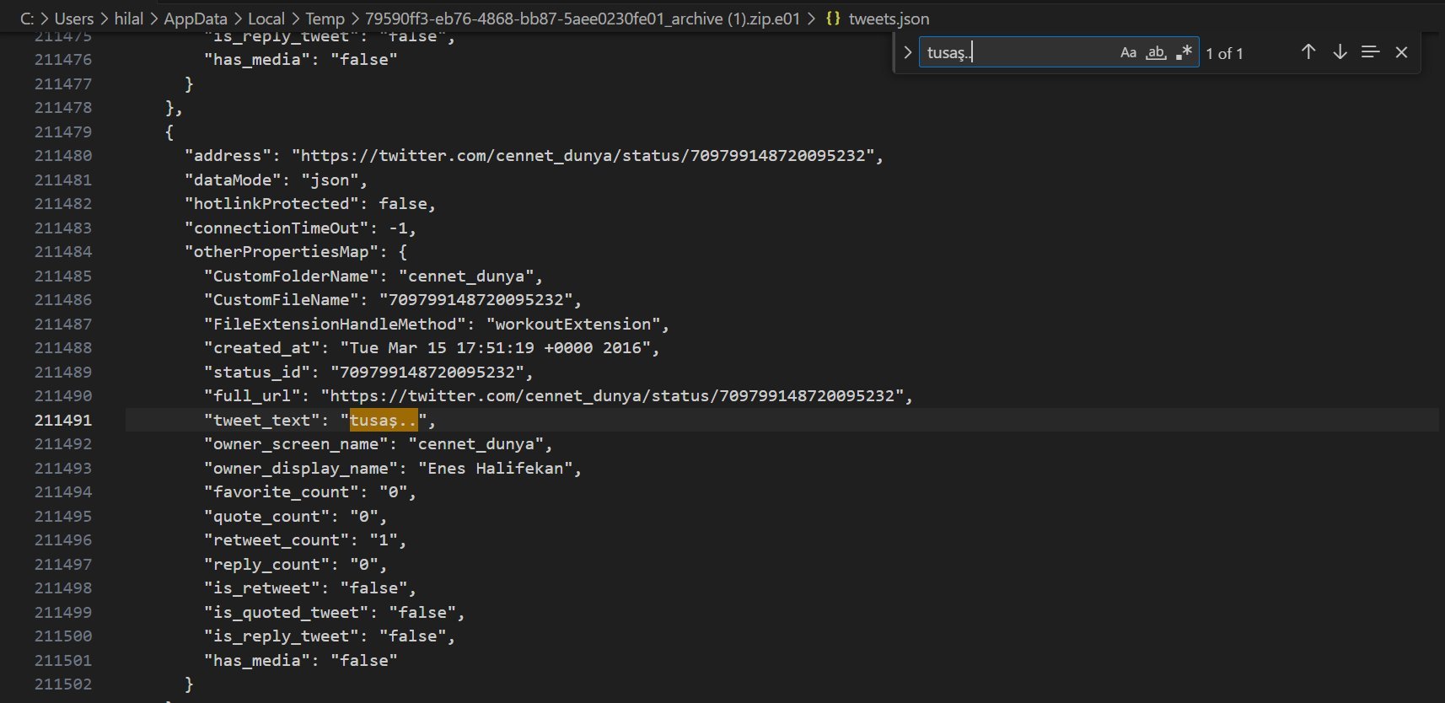Click the "Enes Halifekan" value
1445x703 pixels.
[496, 468]
